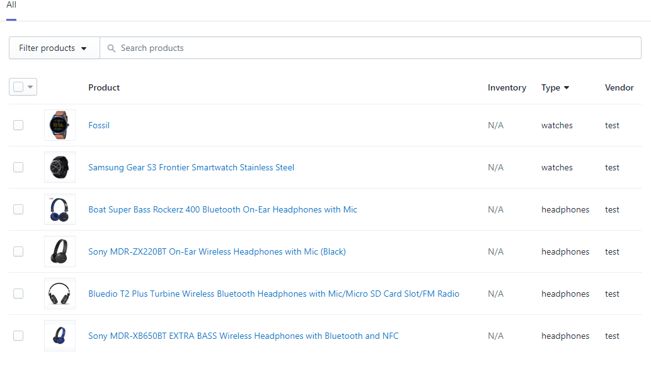
Task: Open the Sony MDR-ZX220BT headphones thumbnail
Action: [x=60, y=251]
